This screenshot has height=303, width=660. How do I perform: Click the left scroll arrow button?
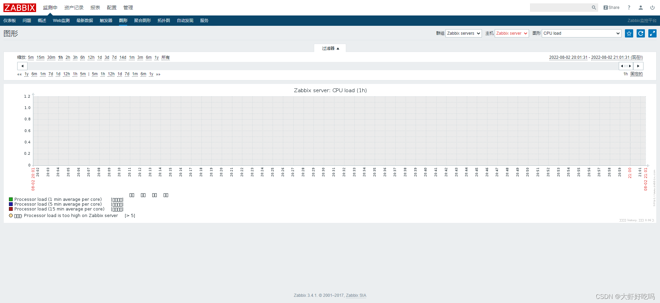pyautogui.click(x=22, y=66)
